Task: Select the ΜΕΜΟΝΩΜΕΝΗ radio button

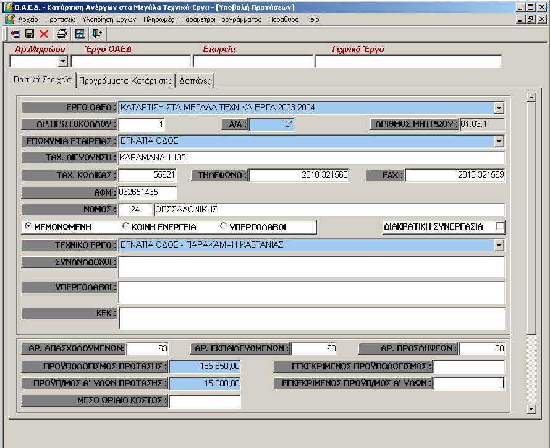Action: click(x=28, y=226)
